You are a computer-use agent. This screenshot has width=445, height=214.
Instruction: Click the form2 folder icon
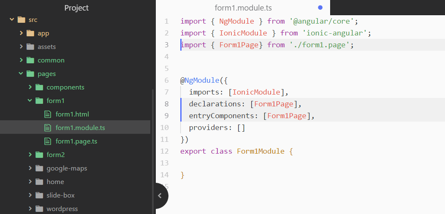coord(39,154)
